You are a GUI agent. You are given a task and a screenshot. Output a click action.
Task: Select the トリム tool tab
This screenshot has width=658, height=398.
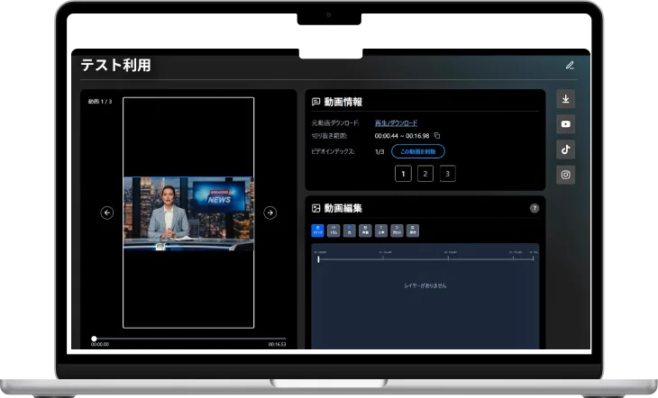point(334,231)
